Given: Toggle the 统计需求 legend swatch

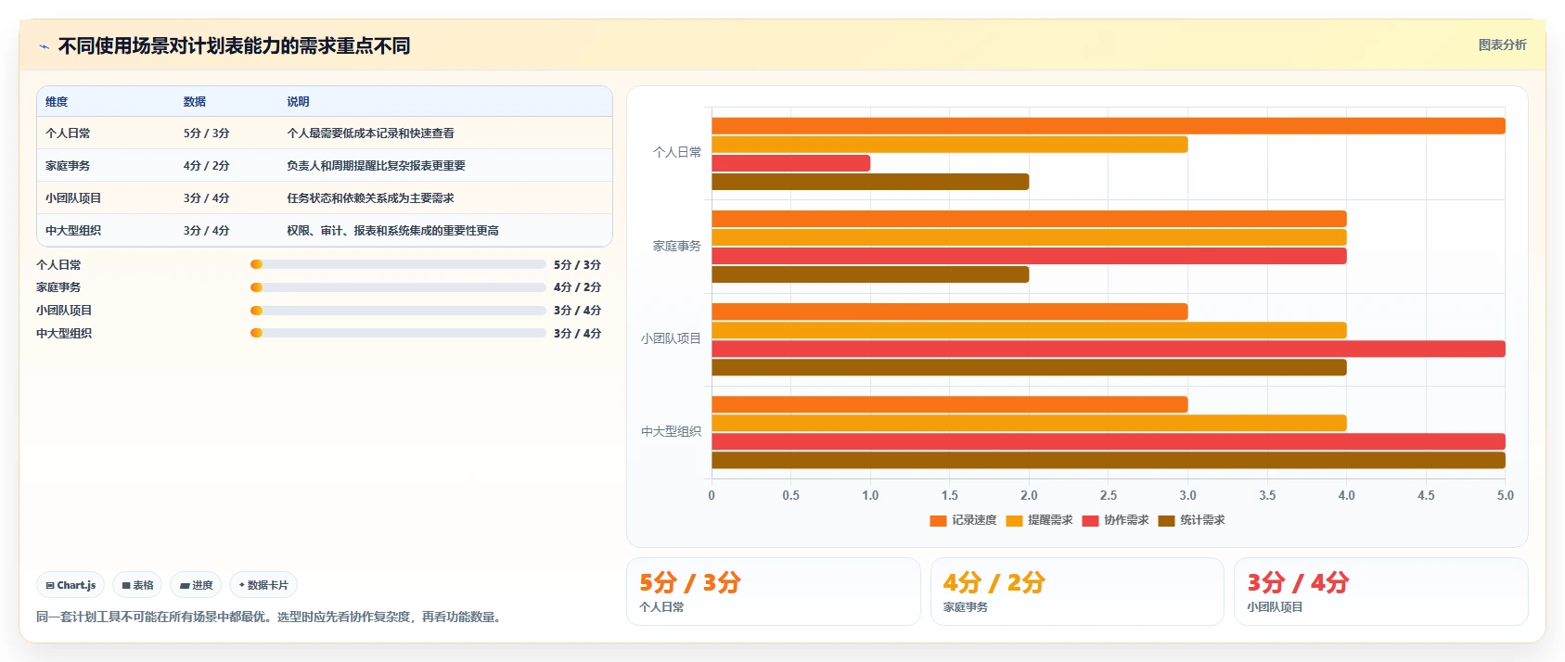Looking at the screenshot, I should (1166, 520).
